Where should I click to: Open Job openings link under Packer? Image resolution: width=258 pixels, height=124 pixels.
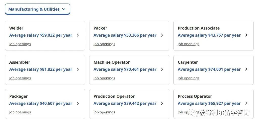pos(104,44)
